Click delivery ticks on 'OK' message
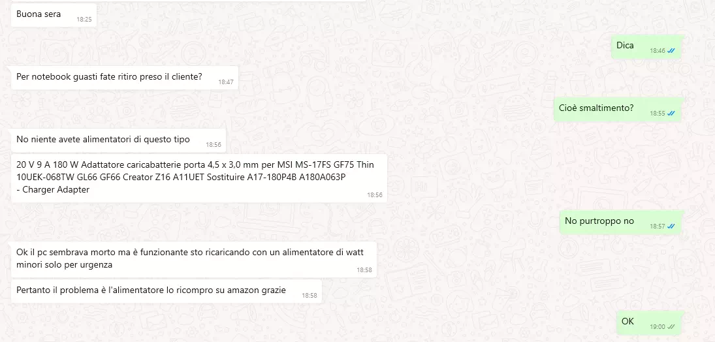This screenshot has width=715, height=342. (x=671, y=327)
